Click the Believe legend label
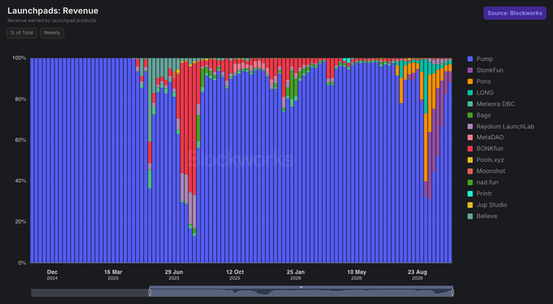 click(486, 216)
